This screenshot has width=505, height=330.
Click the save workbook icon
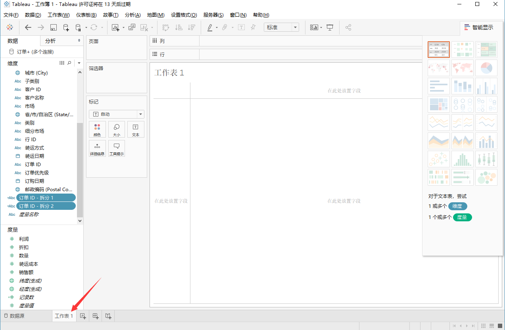(x=54, y=28)
